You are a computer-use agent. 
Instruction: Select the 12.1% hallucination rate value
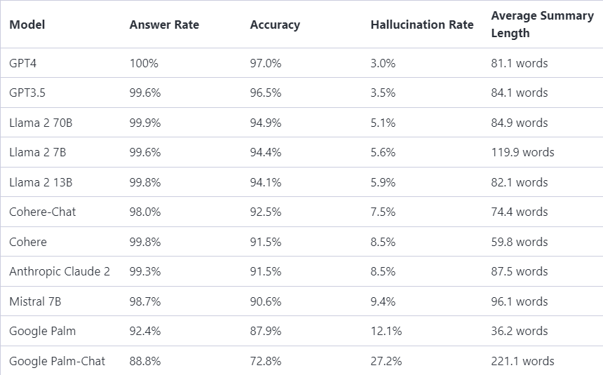tap(386, 331)
